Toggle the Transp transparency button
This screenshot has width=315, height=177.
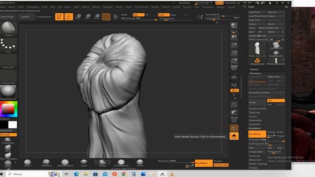(234, 128)
